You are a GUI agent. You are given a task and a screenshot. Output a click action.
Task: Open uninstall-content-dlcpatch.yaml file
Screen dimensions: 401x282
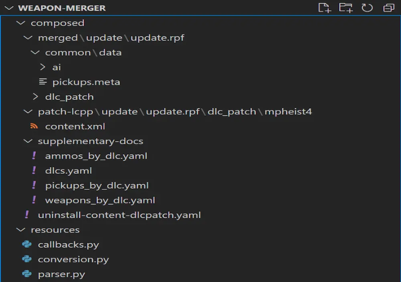(x=119, y=215)
